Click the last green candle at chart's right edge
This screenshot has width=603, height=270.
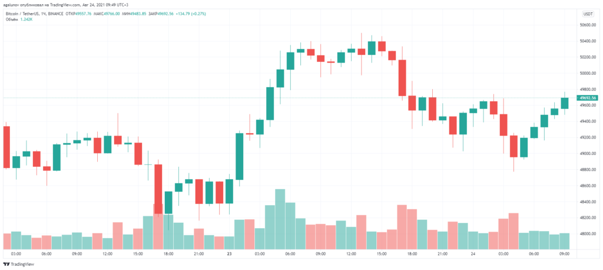pos(565,103)
